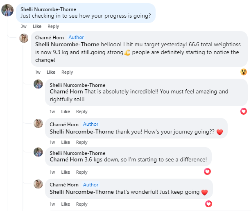Viewport: 251px width, 211px height.
Task: Click heart reaction under 'absolutely incredible' comment
Action: [x=244, y=111]
